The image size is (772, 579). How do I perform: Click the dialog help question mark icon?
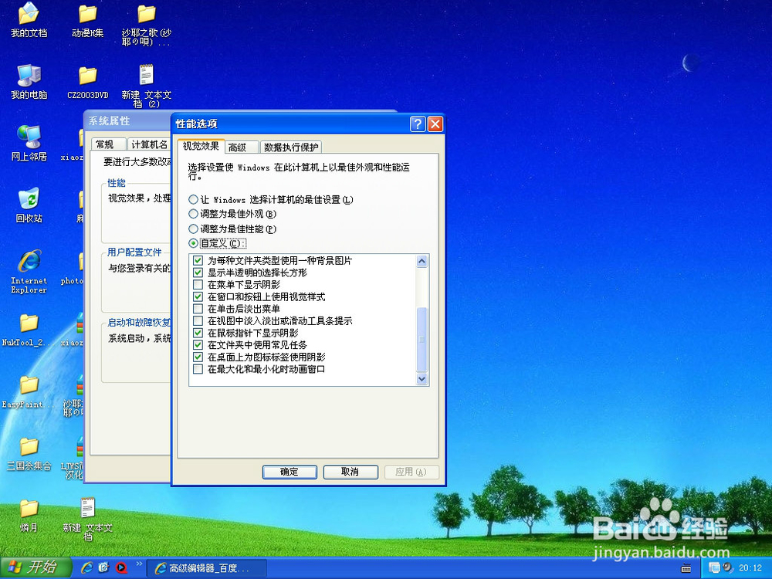click(418, 124)
